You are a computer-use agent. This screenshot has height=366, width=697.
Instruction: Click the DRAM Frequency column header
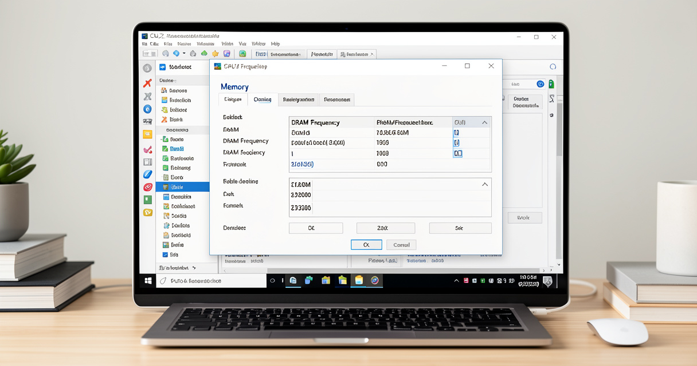(315, 122)
